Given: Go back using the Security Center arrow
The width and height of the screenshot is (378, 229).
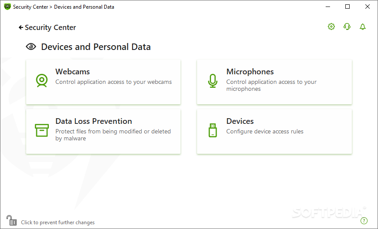Looking at the screenshot, I should click(47, 28).
